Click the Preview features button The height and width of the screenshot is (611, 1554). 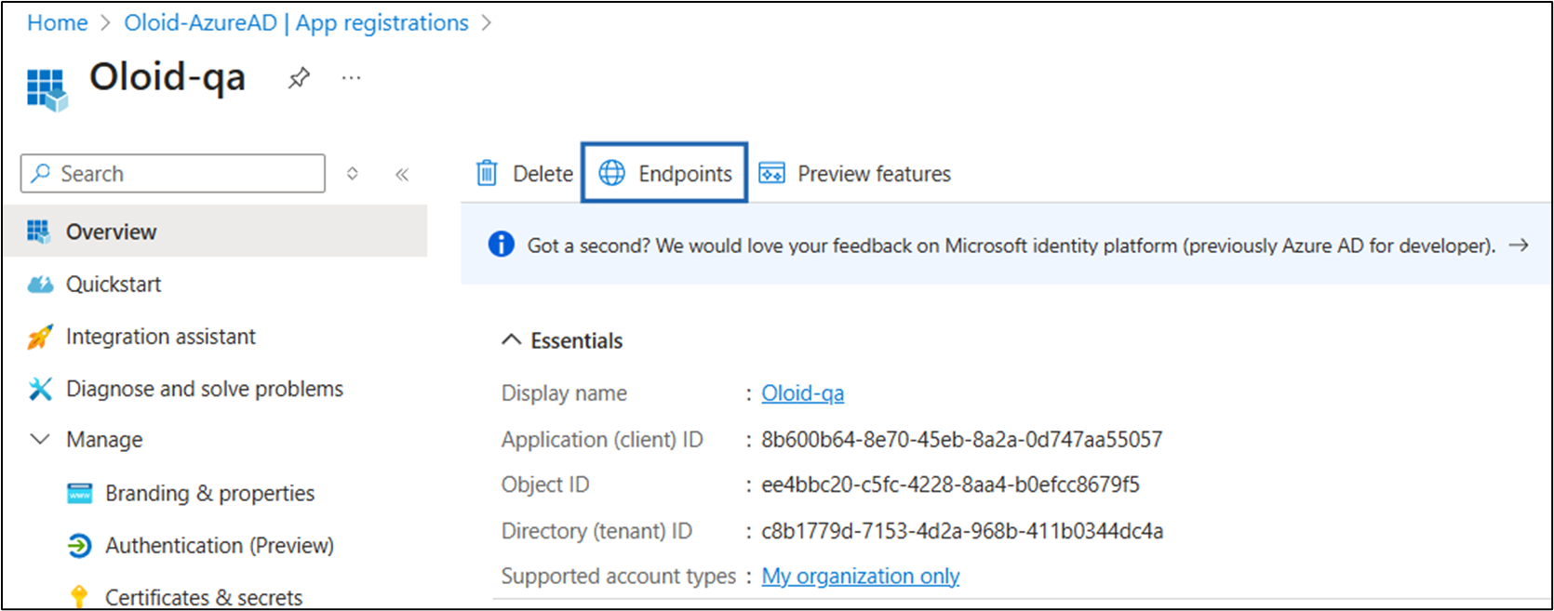click(855, 173)
